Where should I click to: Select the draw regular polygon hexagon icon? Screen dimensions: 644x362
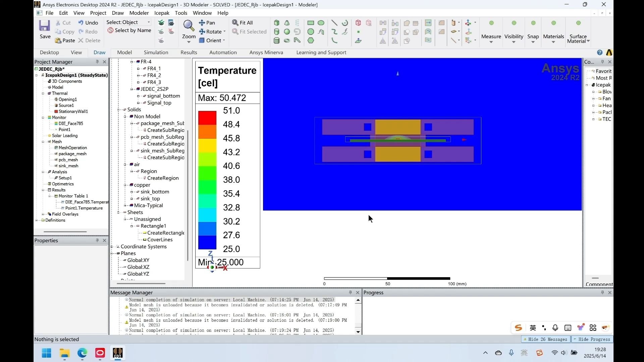(x=311, y=41)
